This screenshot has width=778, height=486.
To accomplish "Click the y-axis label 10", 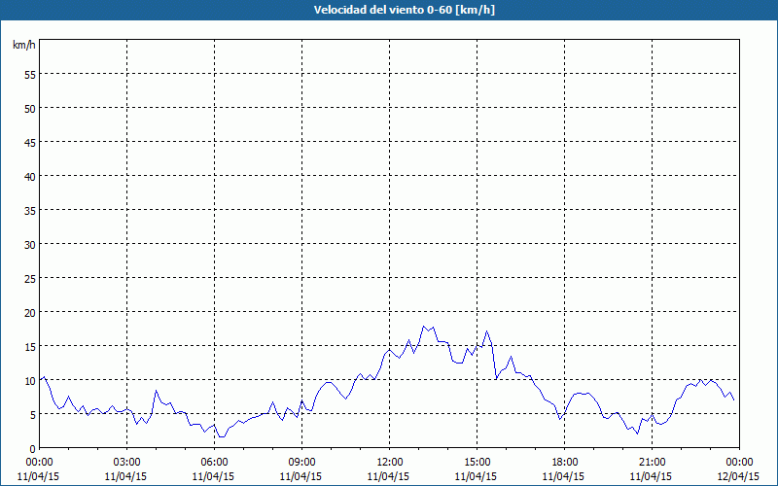I will pyautogui.click(x=30, y=380).
